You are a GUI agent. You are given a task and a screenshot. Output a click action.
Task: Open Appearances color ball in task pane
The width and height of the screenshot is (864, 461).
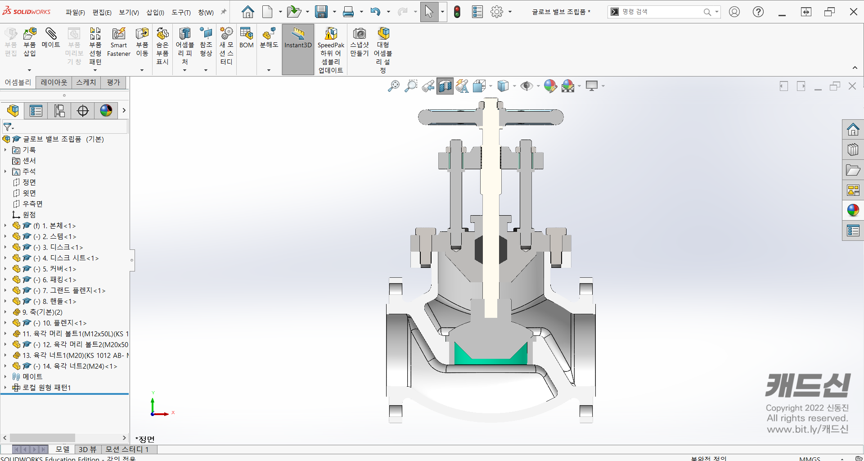[x=853, y=210]
